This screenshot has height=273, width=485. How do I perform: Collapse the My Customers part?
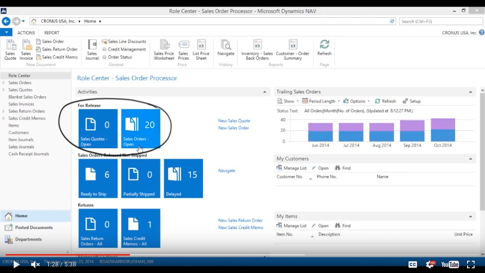coord(470,159)
